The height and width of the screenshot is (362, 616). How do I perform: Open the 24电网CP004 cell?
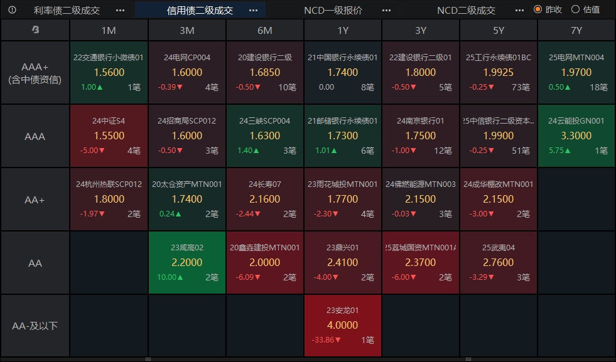187,73
